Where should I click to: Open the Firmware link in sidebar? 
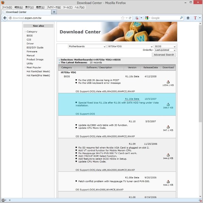[32, 51]
